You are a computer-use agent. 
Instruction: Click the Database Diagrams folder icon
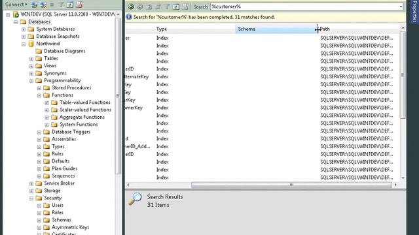click(39, 51)
